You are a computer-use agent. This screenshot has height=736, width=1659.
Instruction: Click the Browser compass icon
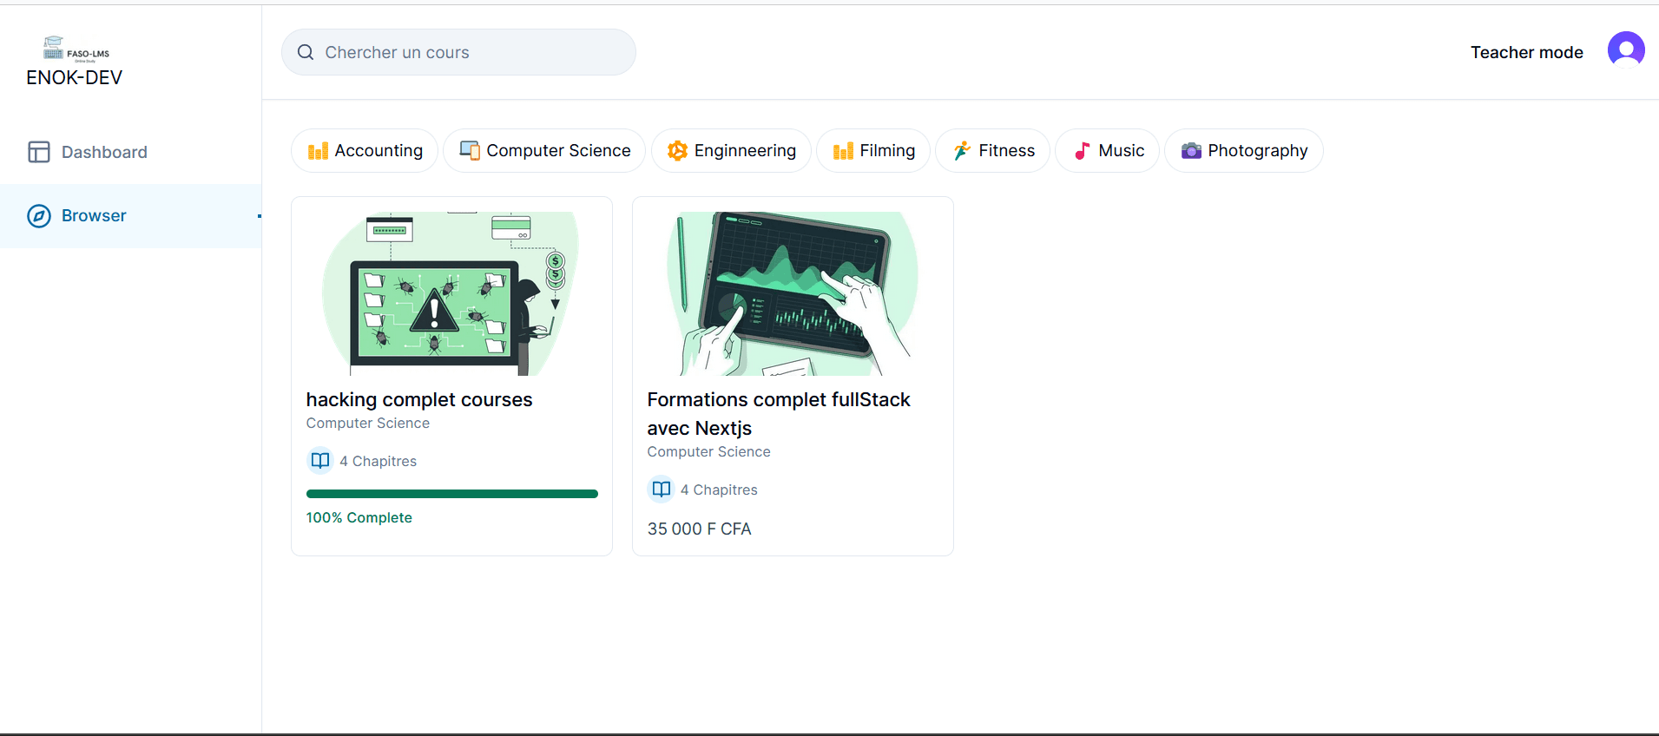coord(39,216)
